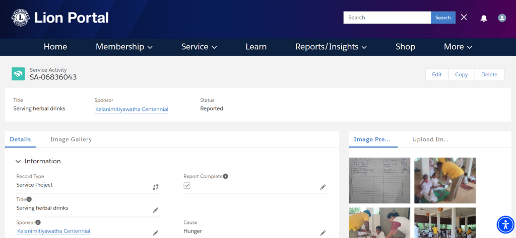Open the Shop menu item
516x238 pixels.
[x=405, y=47]
